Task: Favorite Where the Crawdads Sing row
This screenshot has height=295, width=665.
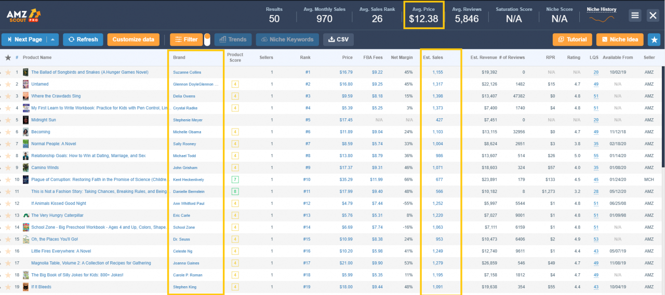Action: coord(8,96)
